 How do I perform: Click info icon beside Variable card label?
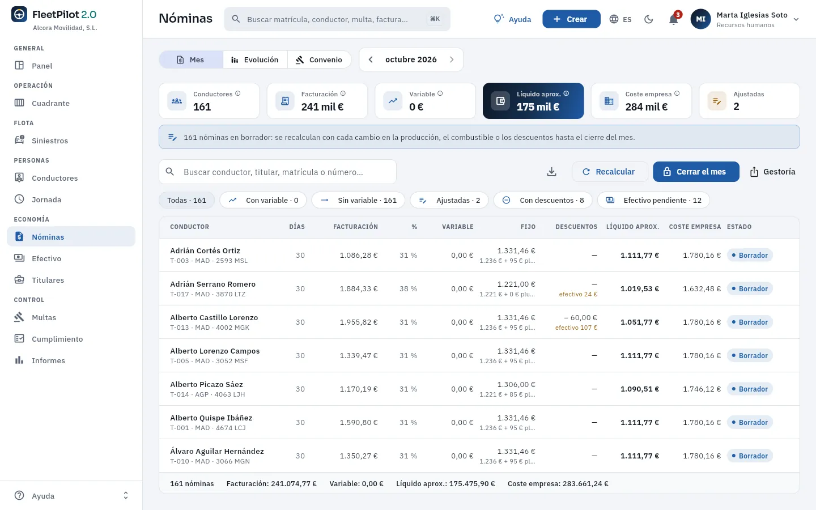coord(440,93)
